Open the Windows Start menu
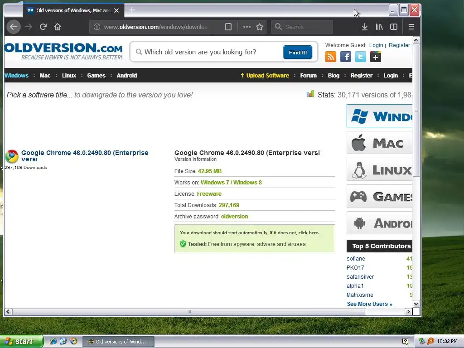464x348 pixels. point(21,341)
